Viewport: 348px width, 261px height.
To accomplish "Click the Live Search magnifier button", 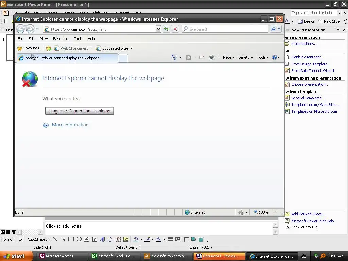I will coord(274,29).
